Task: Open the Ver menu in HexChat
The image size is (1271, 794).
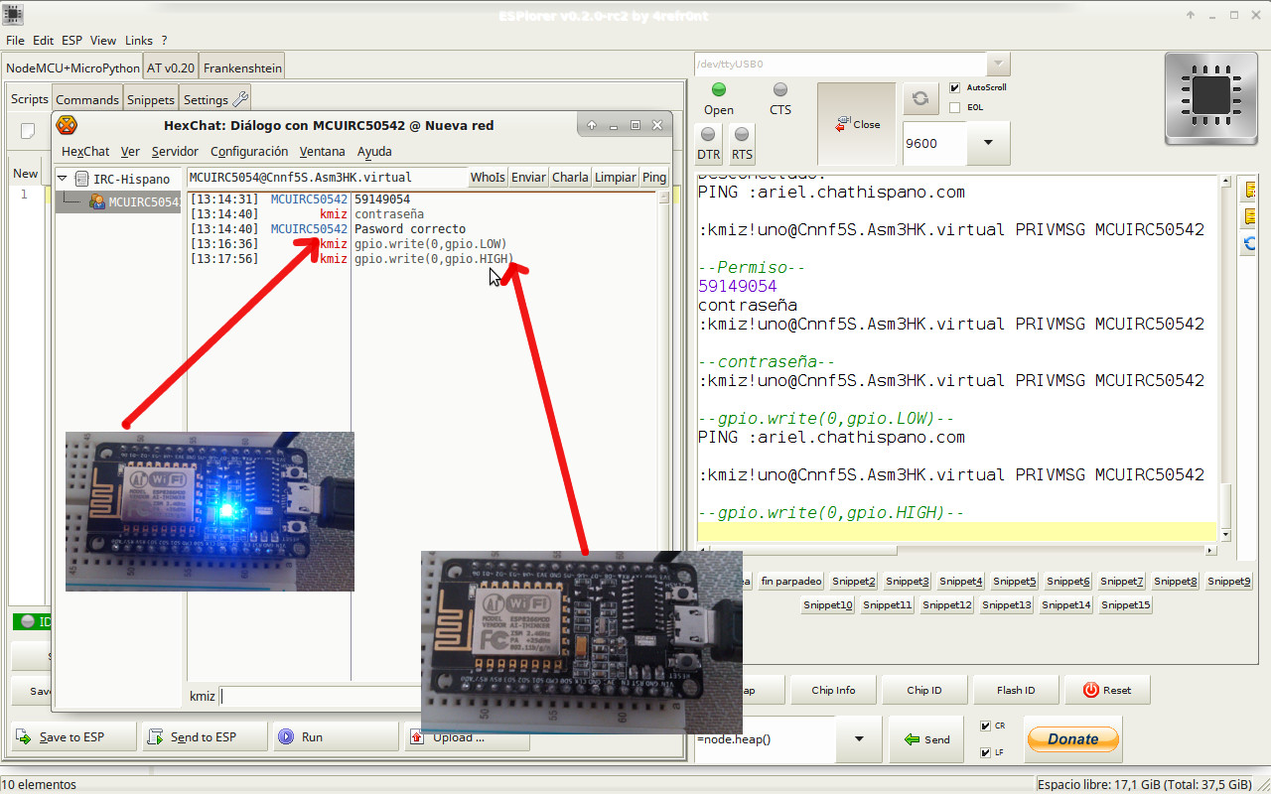Action: click(130, 152)
